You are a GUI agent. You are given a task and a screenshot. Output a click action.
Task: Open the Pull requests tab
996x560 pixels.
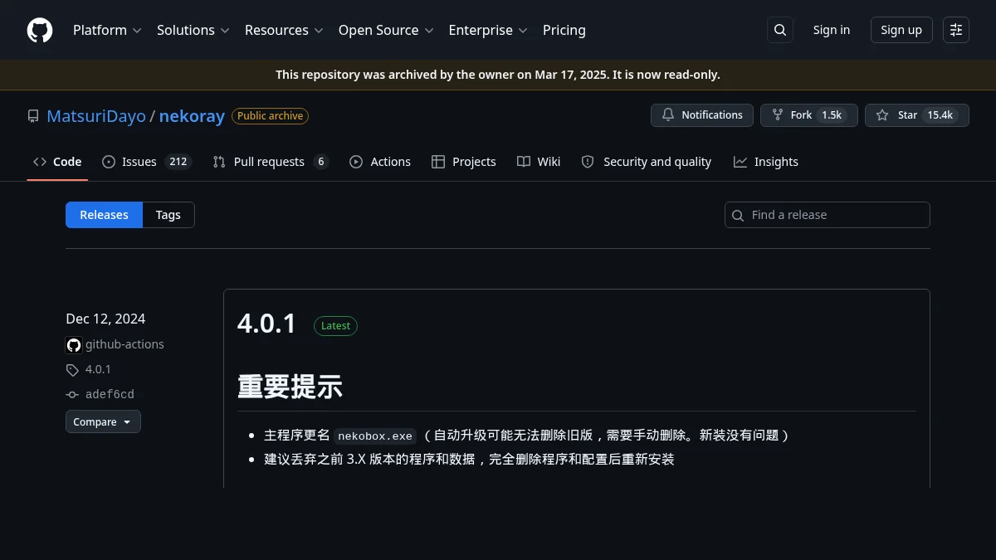271,162
